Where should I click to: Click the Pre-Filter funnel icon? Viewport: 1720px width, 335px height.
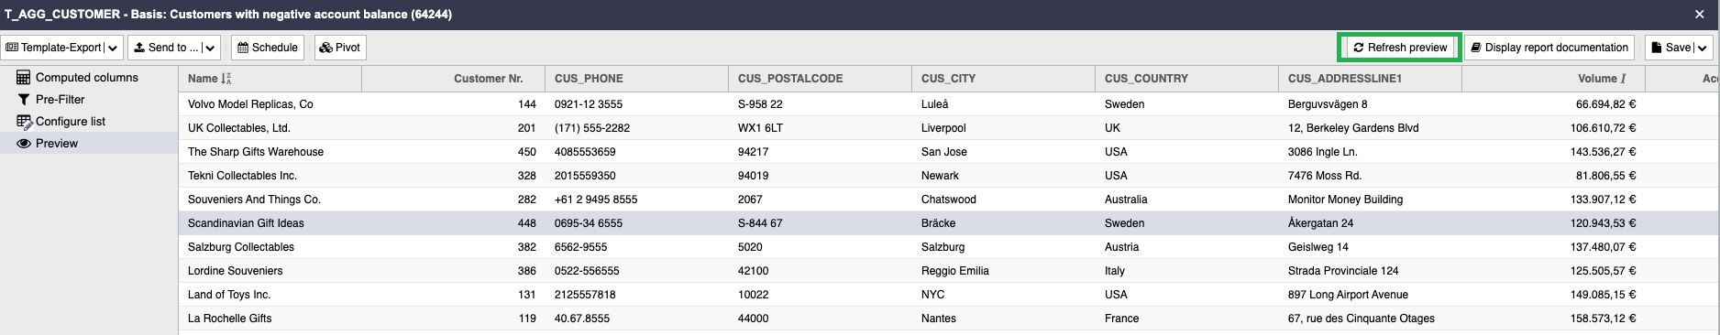[24, 100]
